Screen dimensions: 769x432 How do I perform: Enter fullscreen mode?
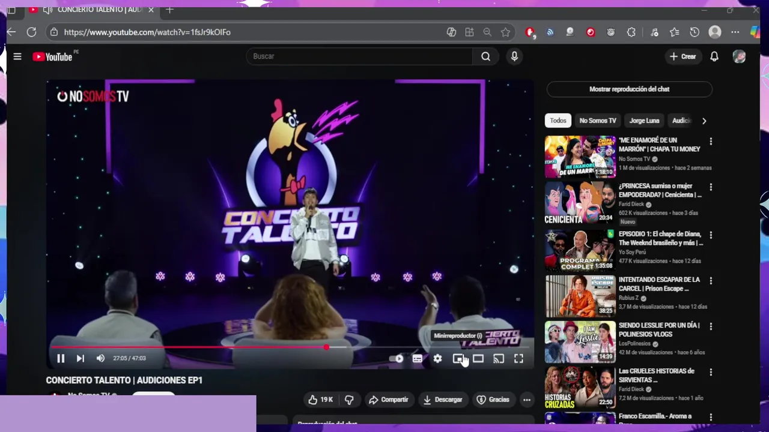[518, 359]
